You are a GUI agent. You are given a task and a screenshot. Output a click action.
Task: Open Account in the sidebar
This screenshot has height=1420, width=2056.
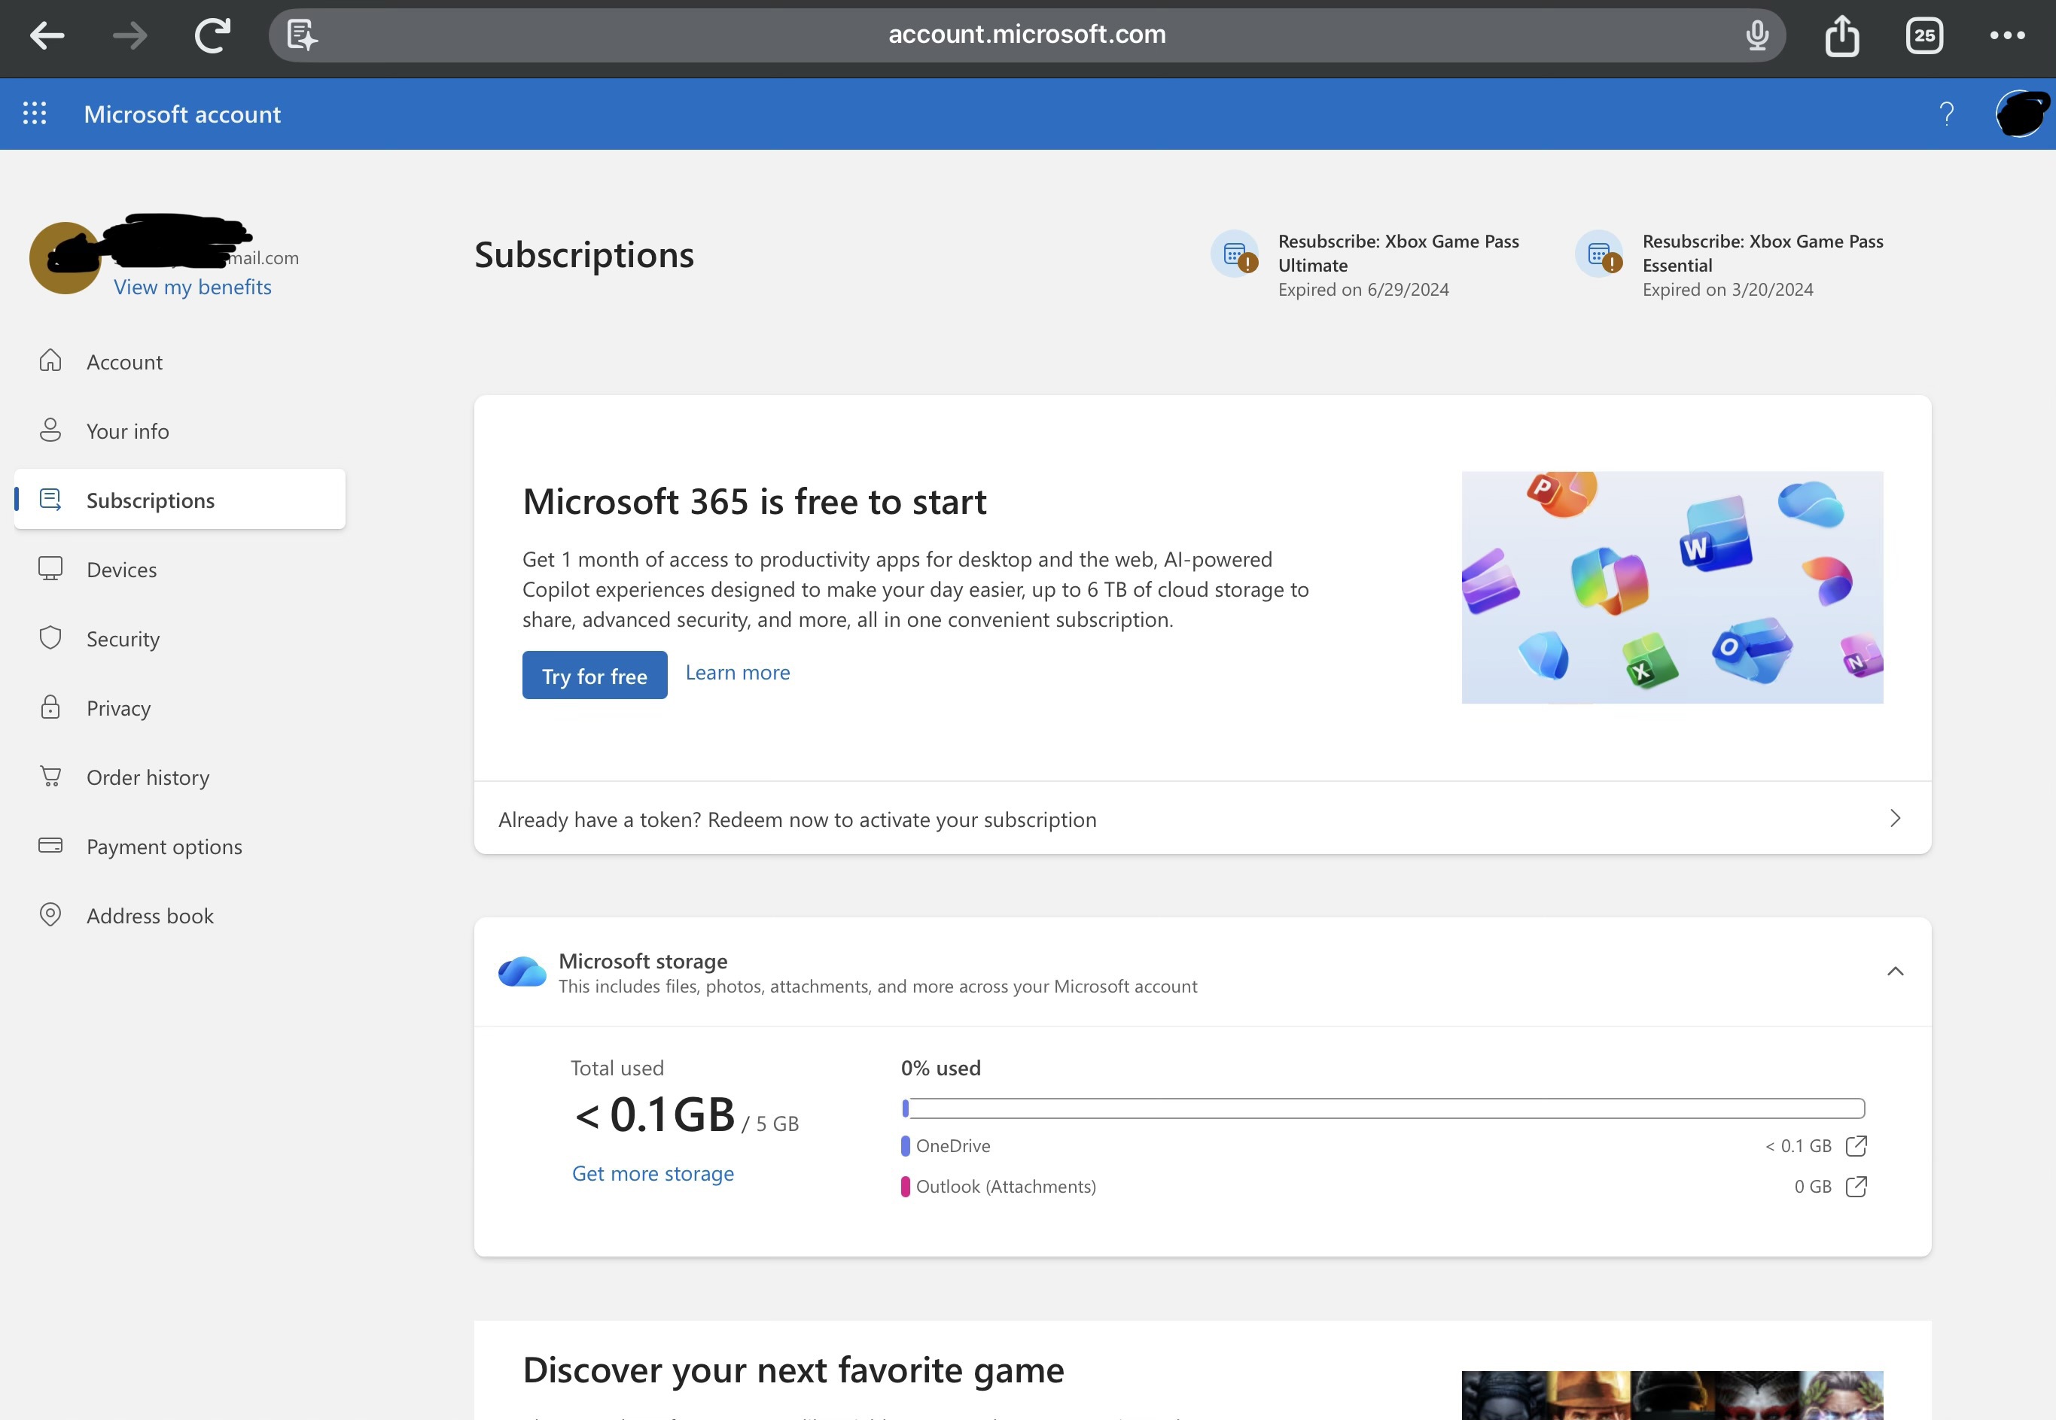[x=180, y=361]
